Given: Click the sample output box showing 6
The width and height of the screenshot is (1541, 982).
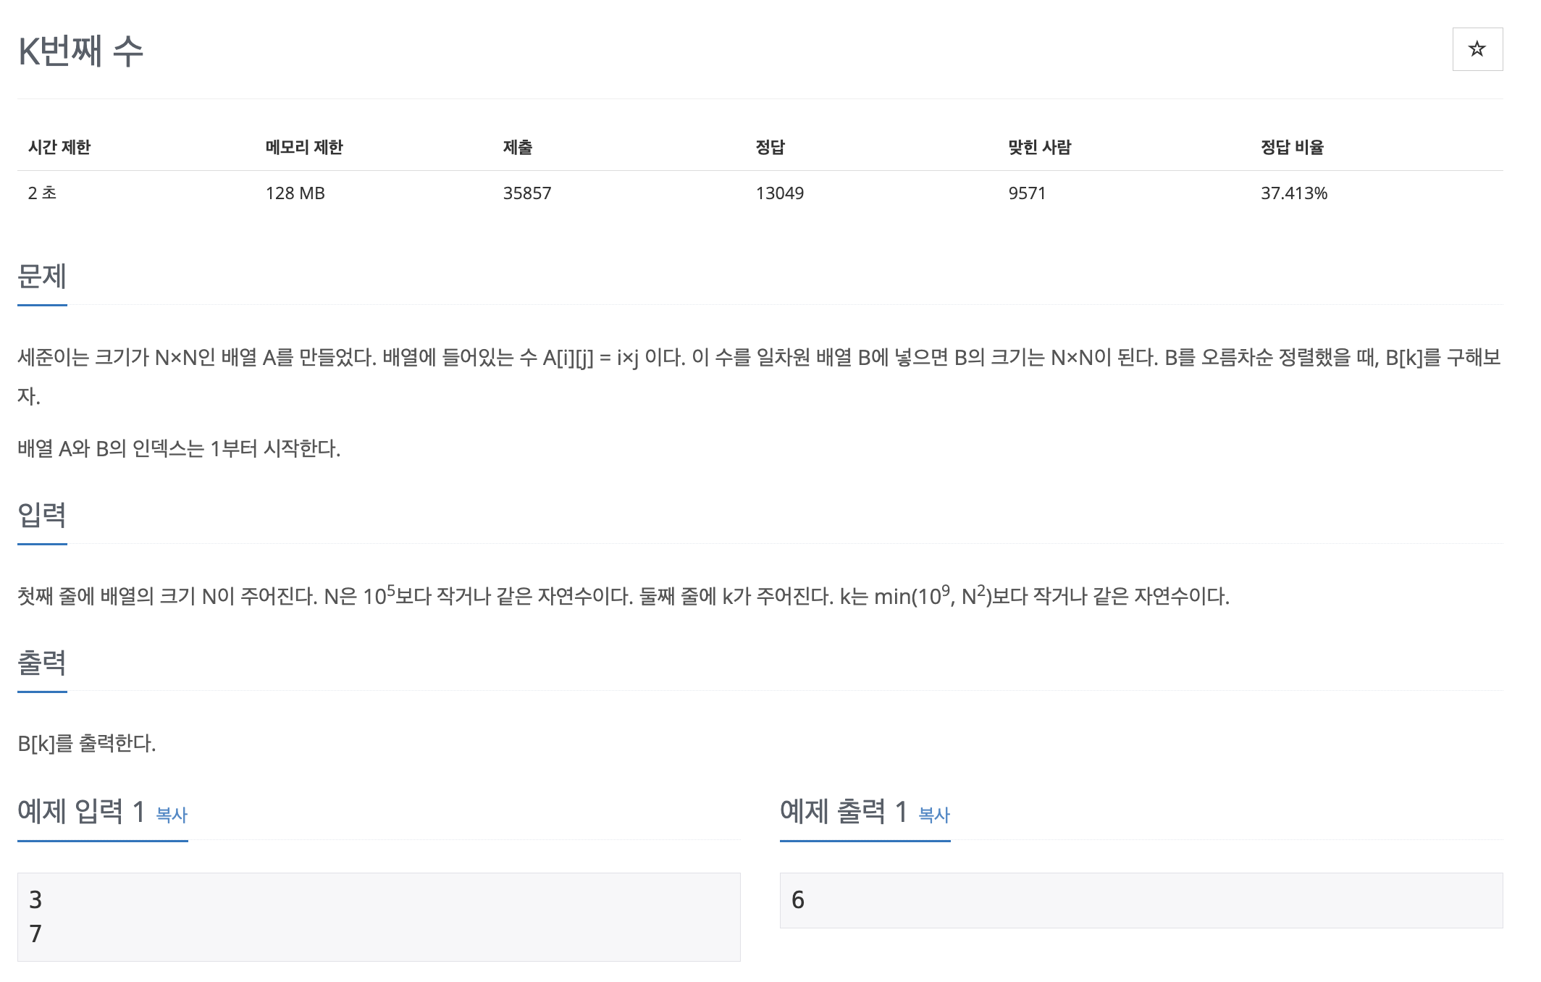Looking at the screenshot, I should (1141, 900).
